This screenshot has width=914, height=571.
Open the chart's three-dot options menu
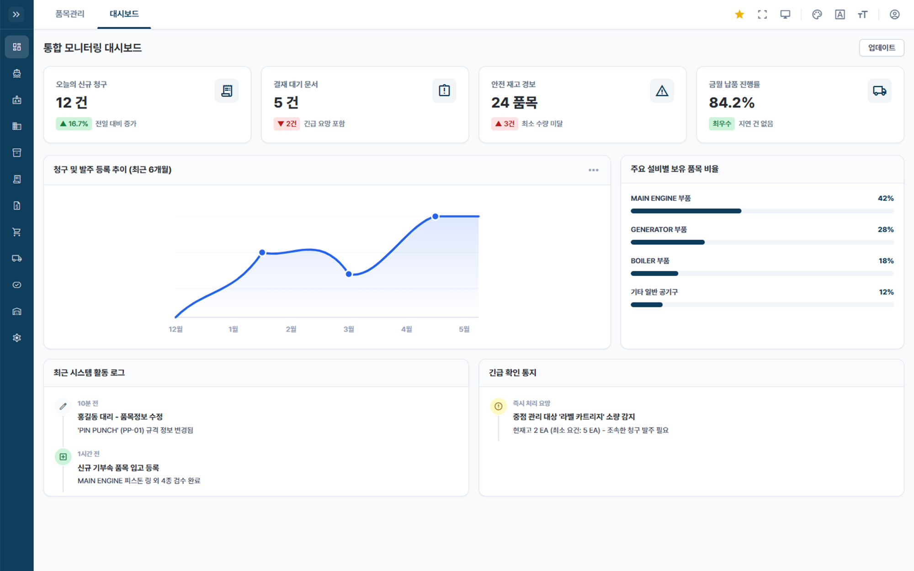coord(593,170)
